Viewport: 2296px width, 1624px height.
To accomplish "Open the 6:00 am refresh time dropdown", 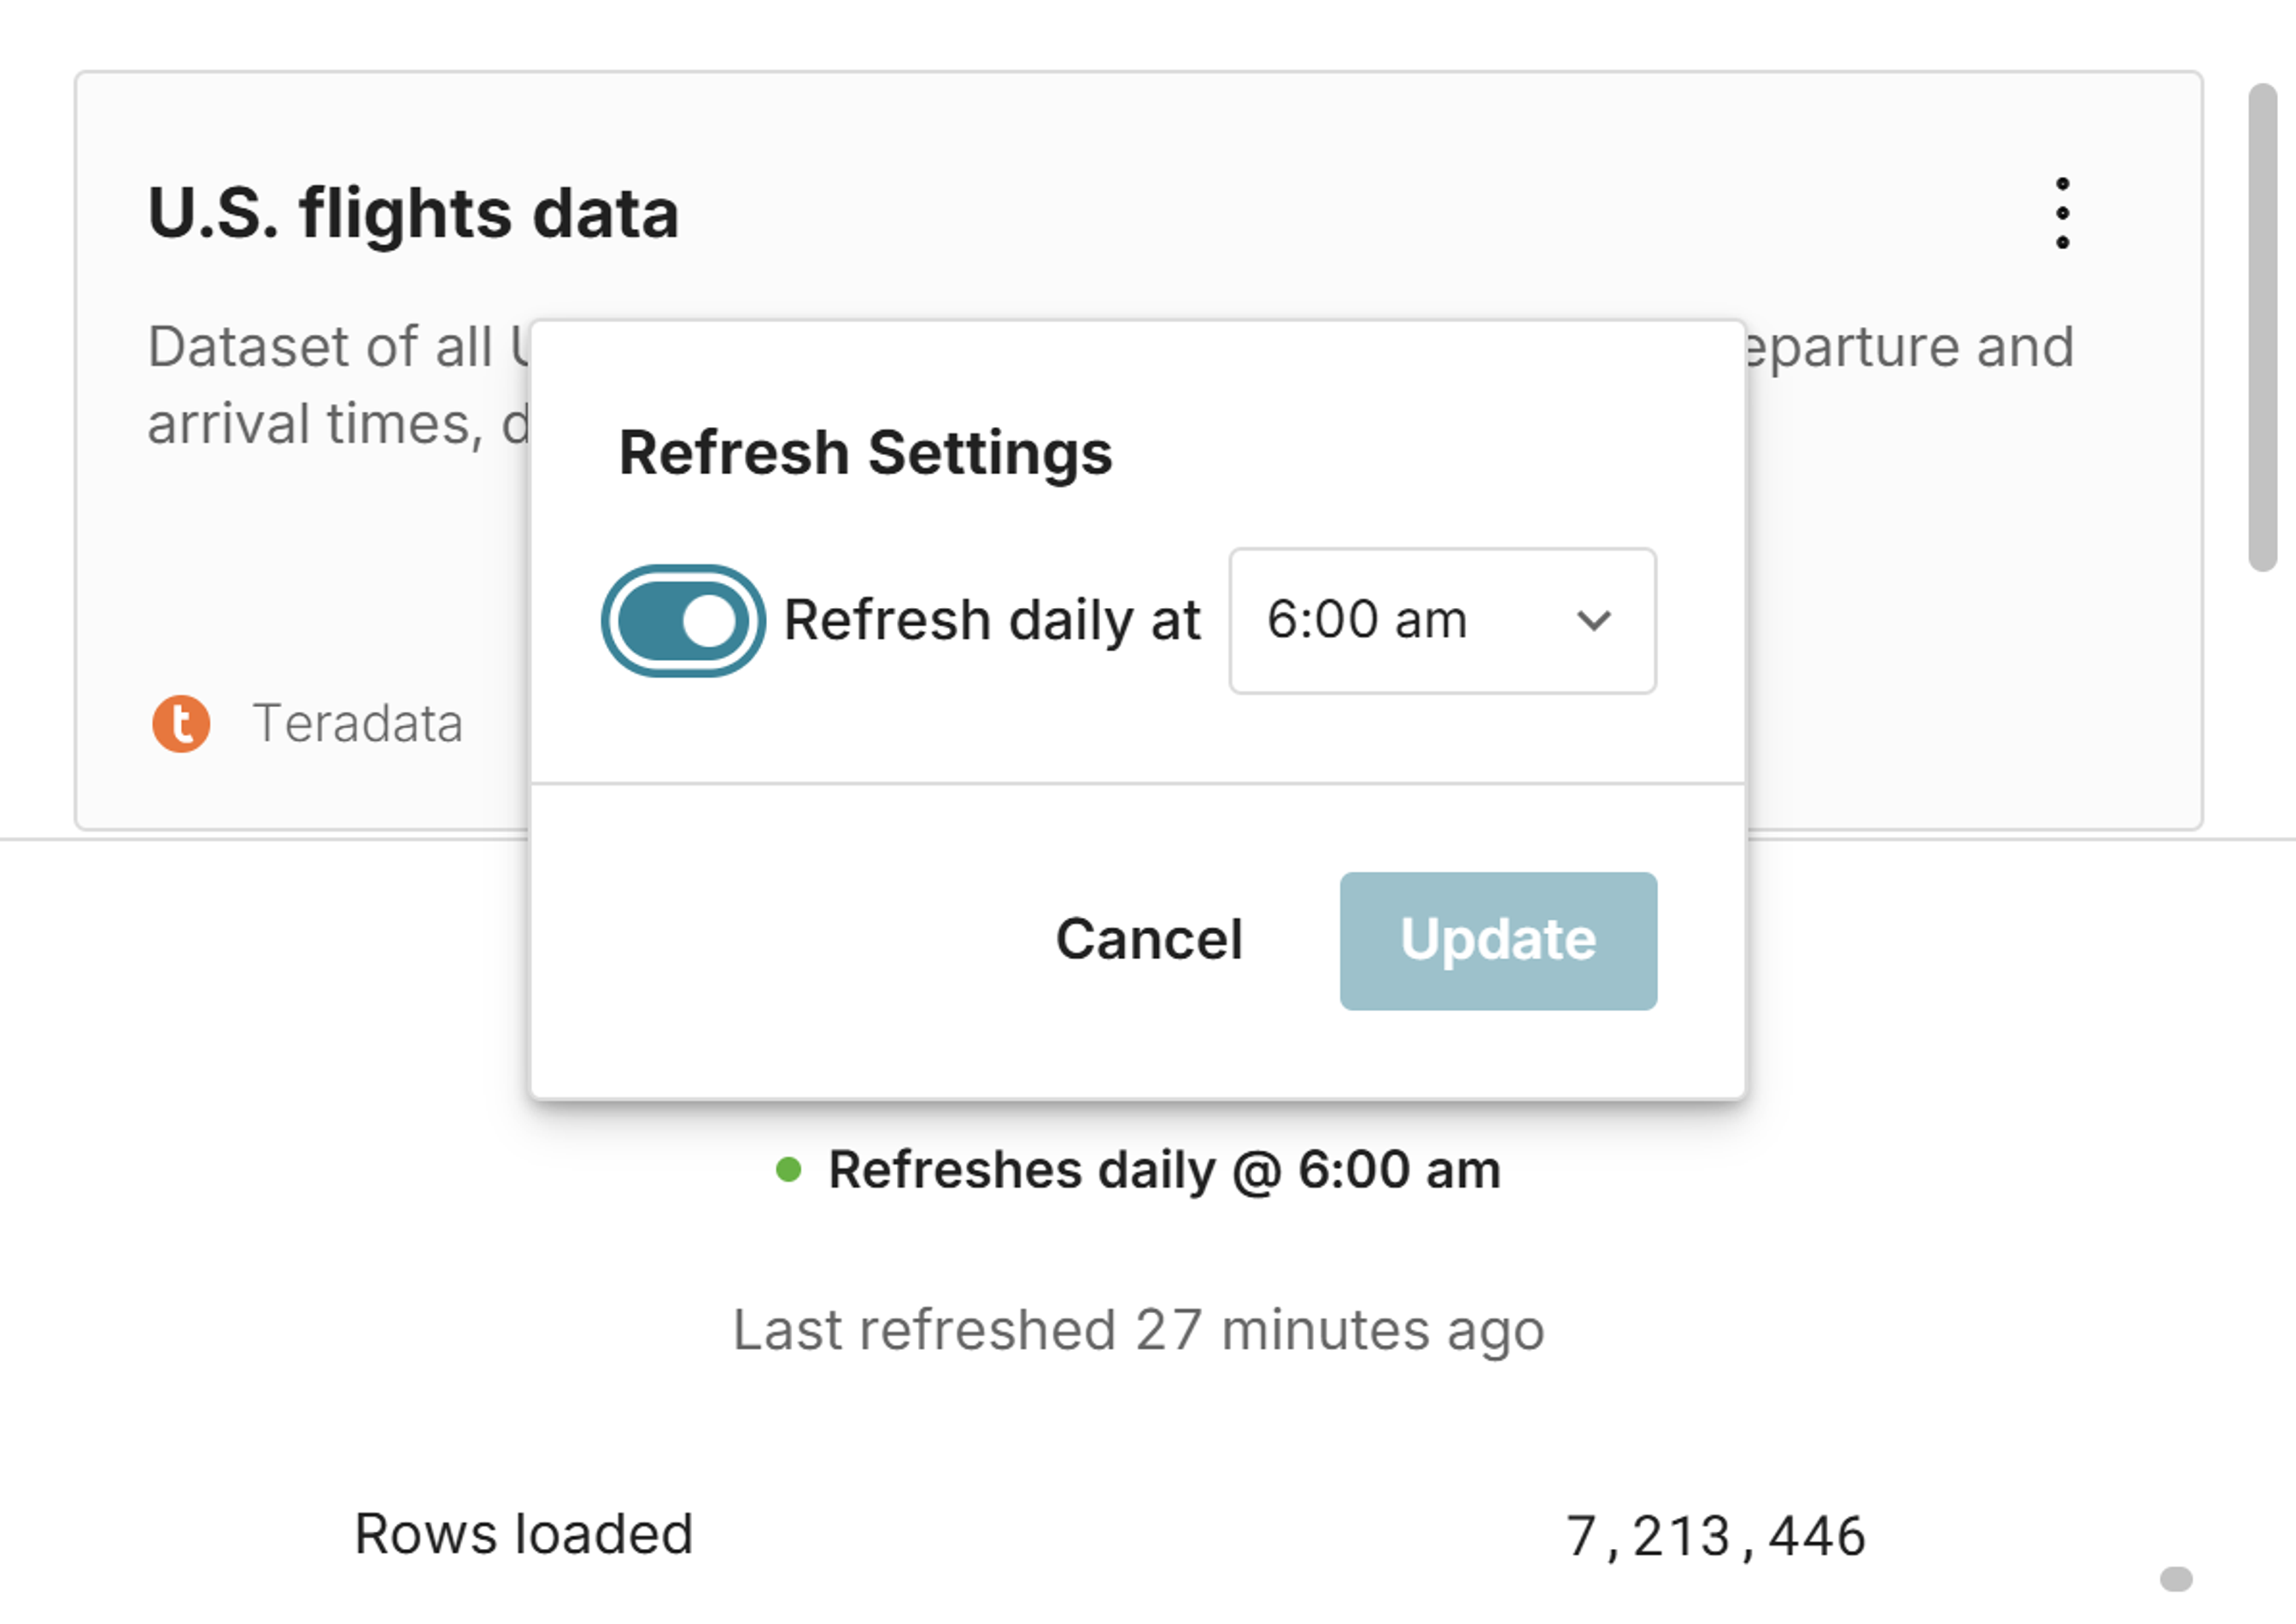I will pos(1441,621).
